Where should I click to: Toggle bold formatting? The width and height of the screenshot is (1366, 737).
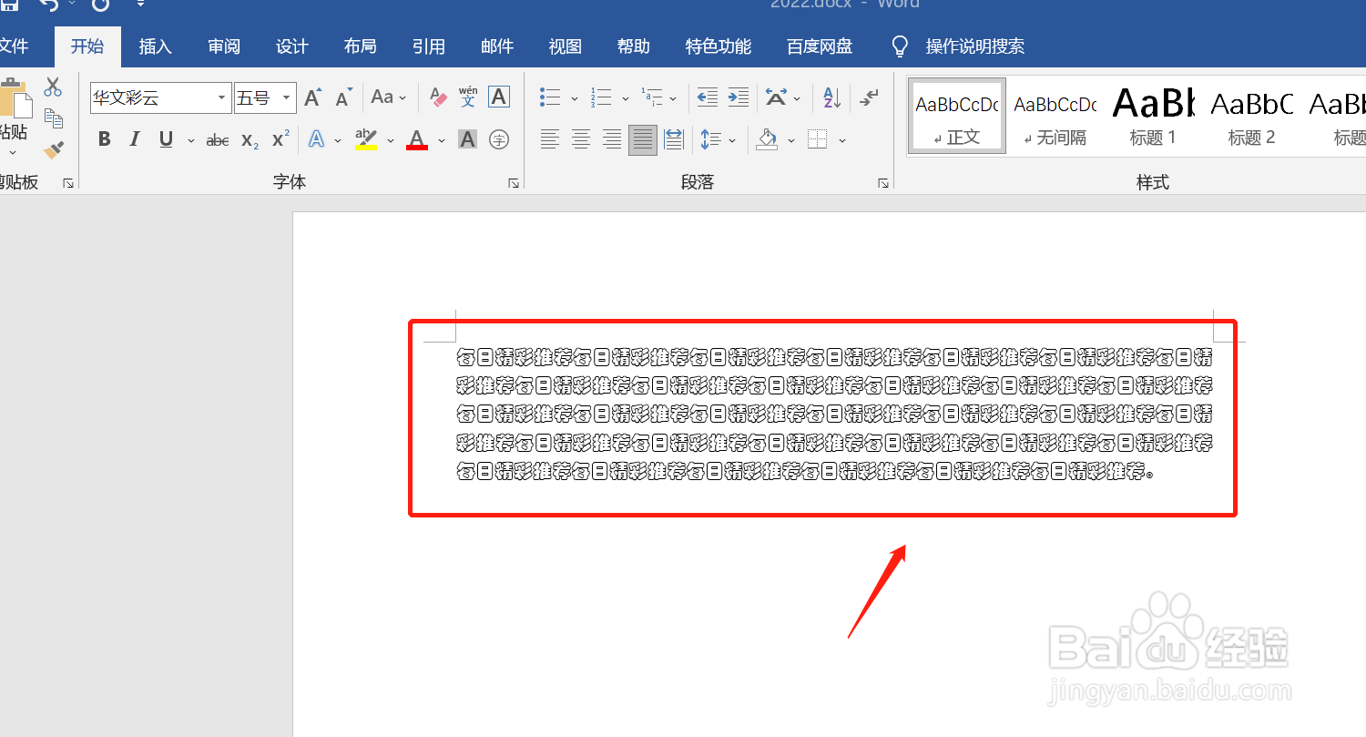[x=103, y=138]
